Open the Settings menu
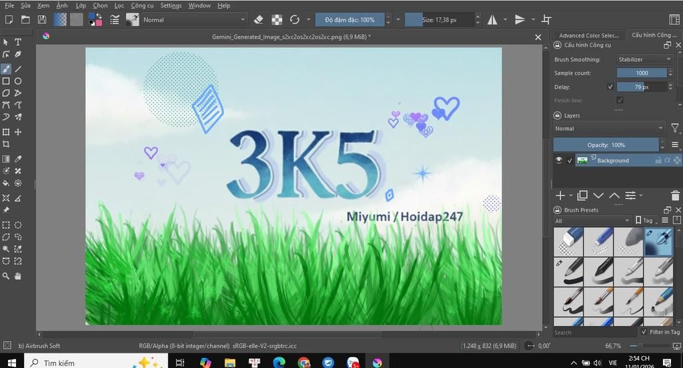Viewport: 683px width, 368px height. (171, 5)
